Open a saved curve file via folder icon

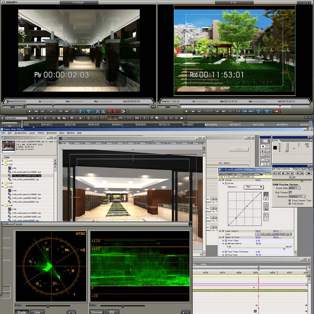pyautogui.click(x=266, y=204)
